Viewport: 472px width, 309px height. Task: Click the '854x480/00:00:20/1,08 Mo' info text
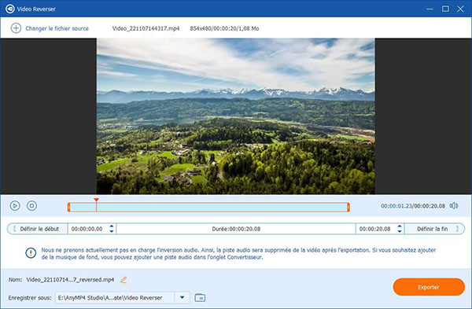(224, 28)
